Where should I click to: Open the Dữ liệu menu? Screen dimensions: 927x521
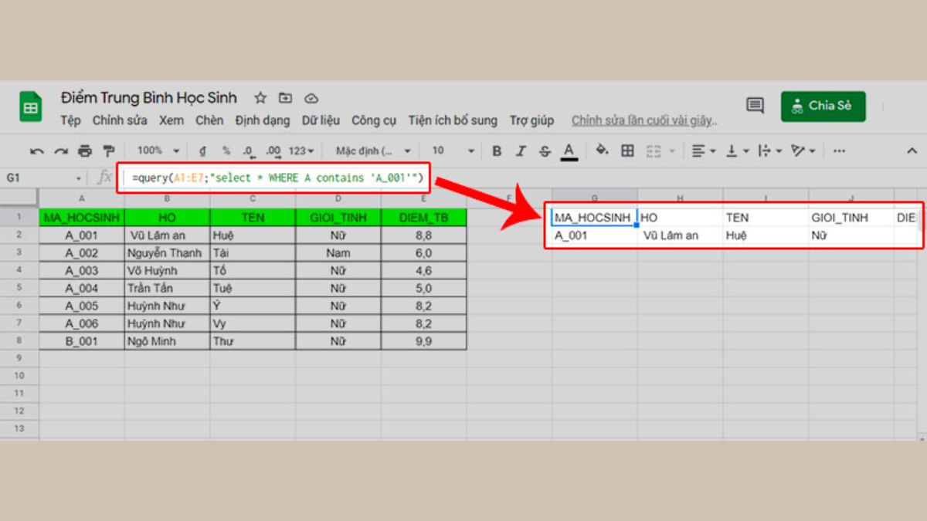pyautogui.click(x=321, y=120)
